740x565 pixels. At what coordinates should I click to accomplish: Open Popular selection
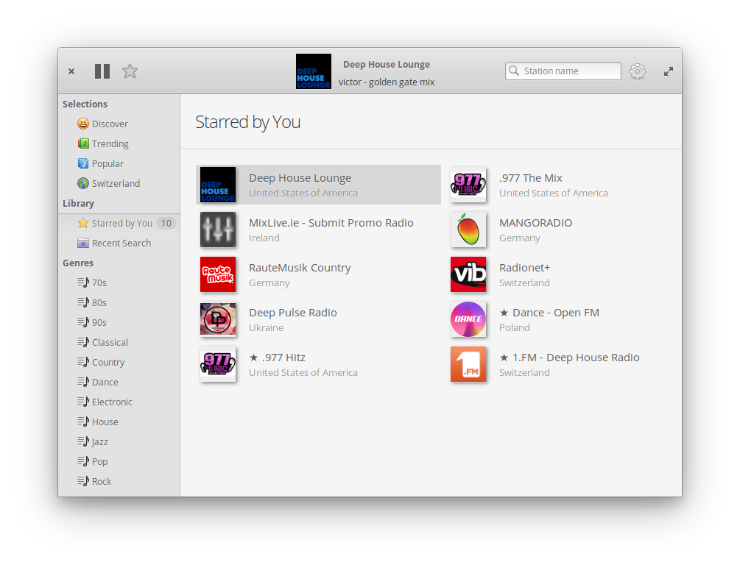[119, 163]
